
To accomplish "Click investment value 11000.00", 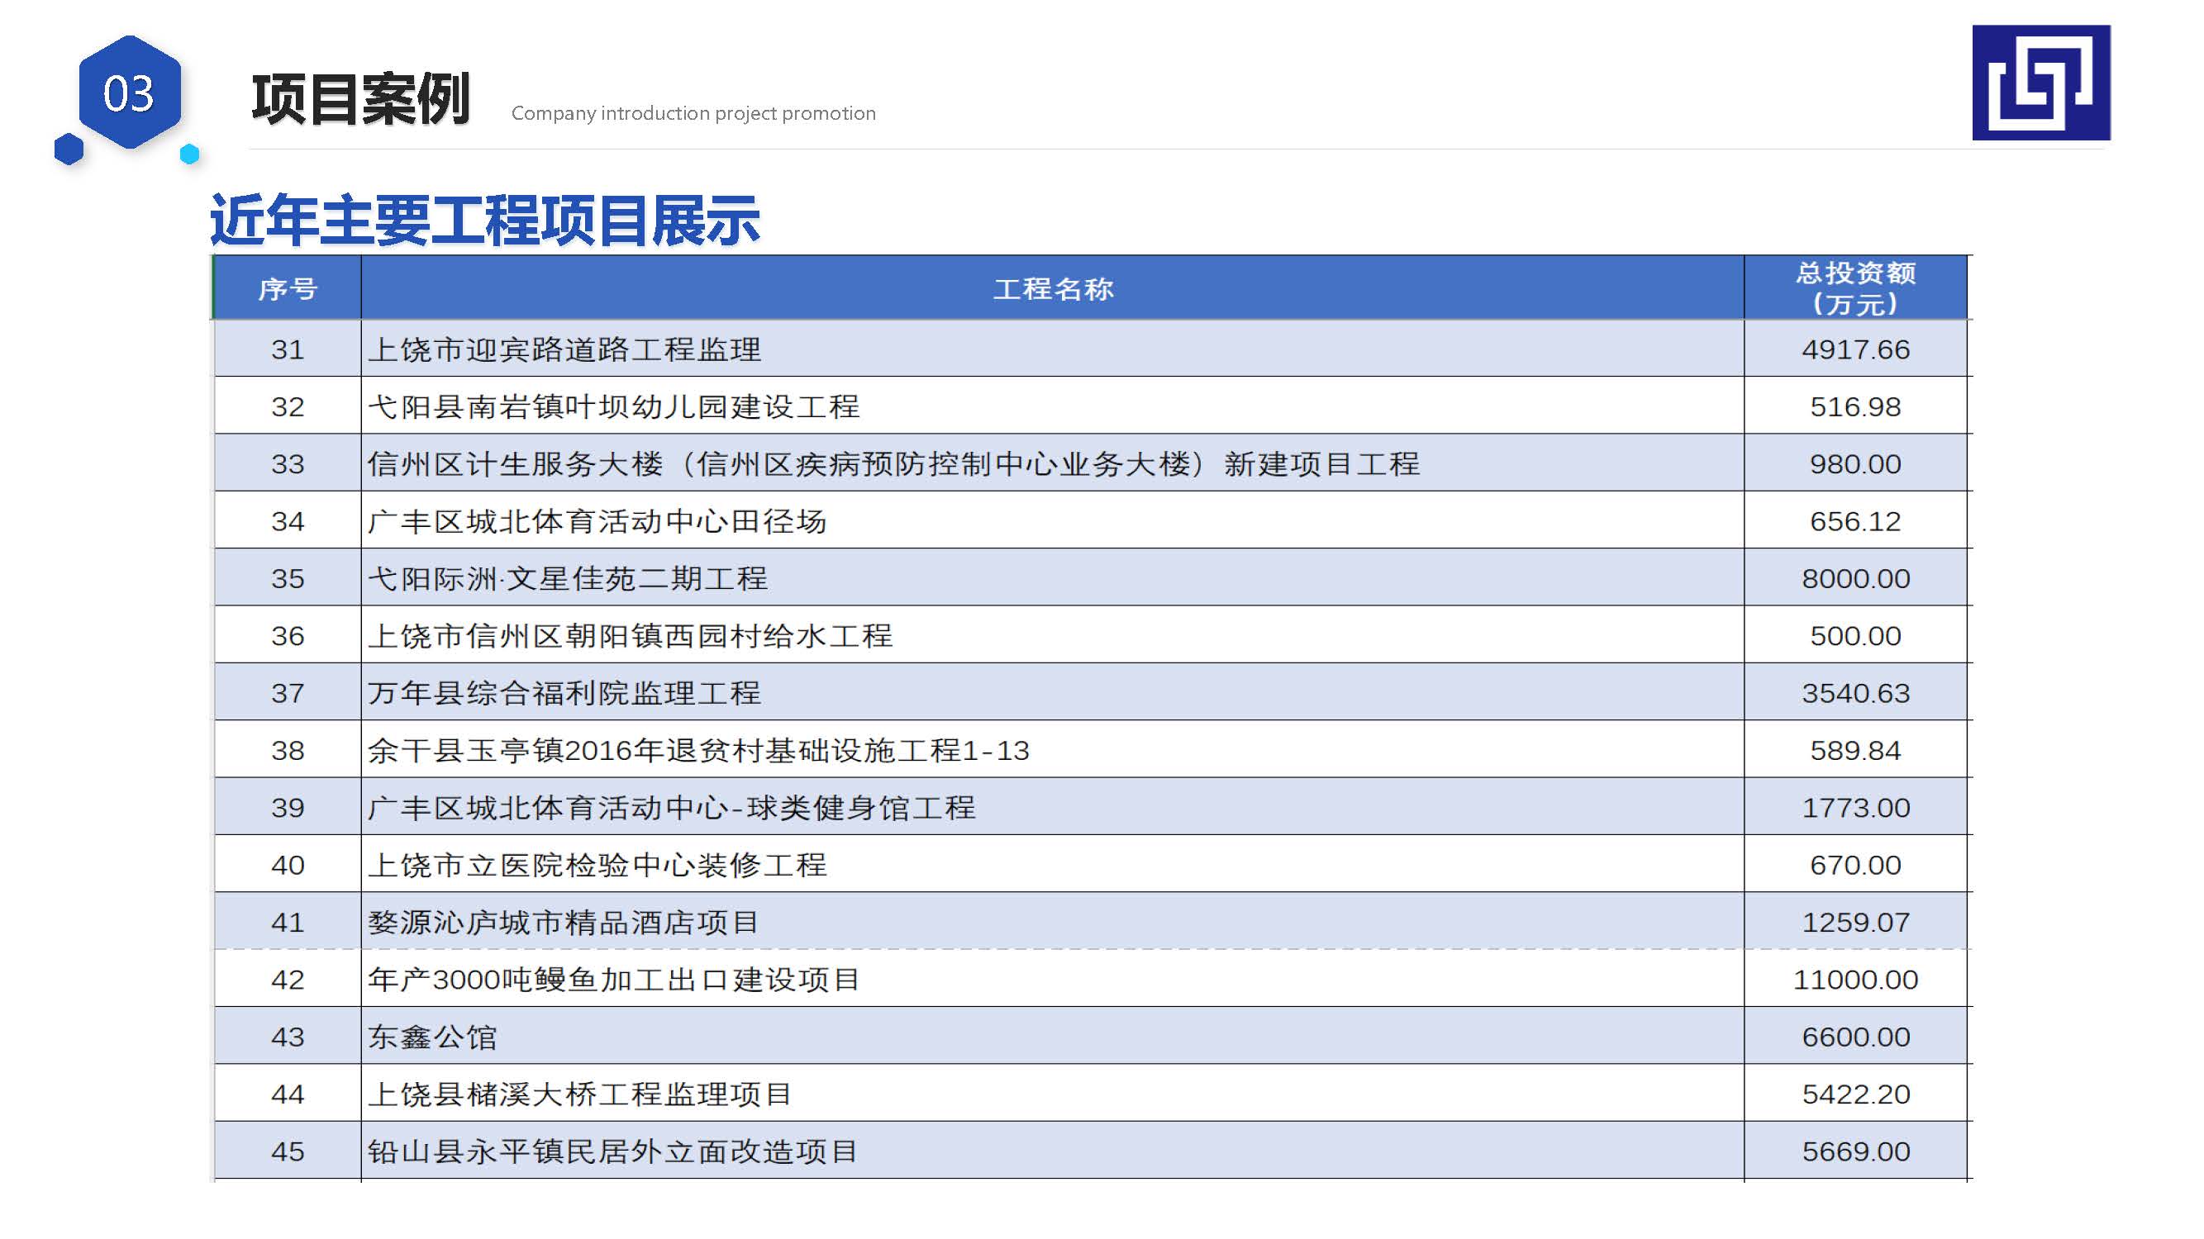I will click(1855, 979).
